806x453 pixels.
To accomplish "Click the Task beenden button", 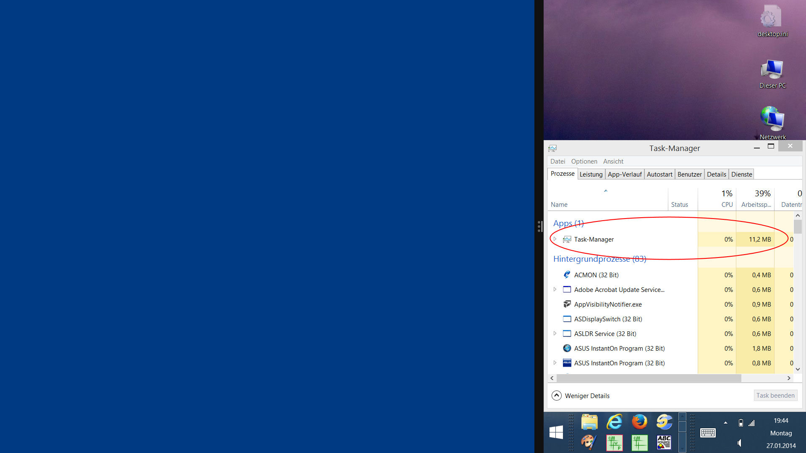I will pyautogui.click(x=775, y=396).
